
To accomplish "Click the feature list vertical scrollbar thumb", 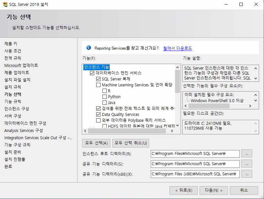I will [x=177, y=81].
